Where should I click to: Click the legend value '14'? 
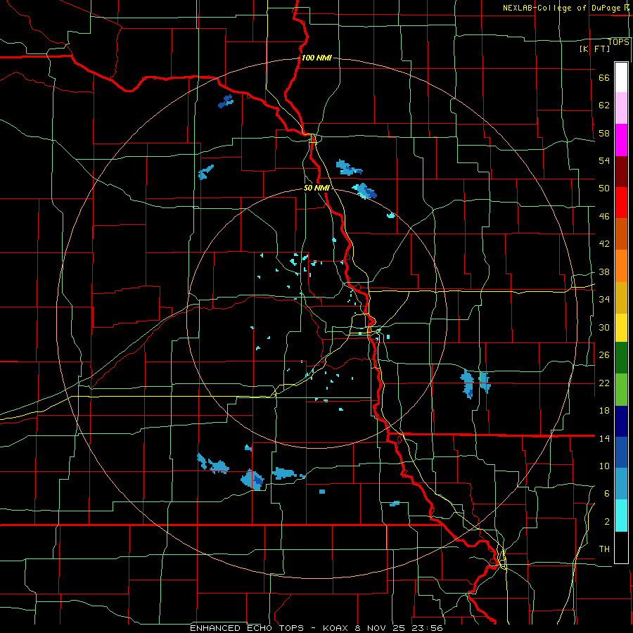point(604,438)
